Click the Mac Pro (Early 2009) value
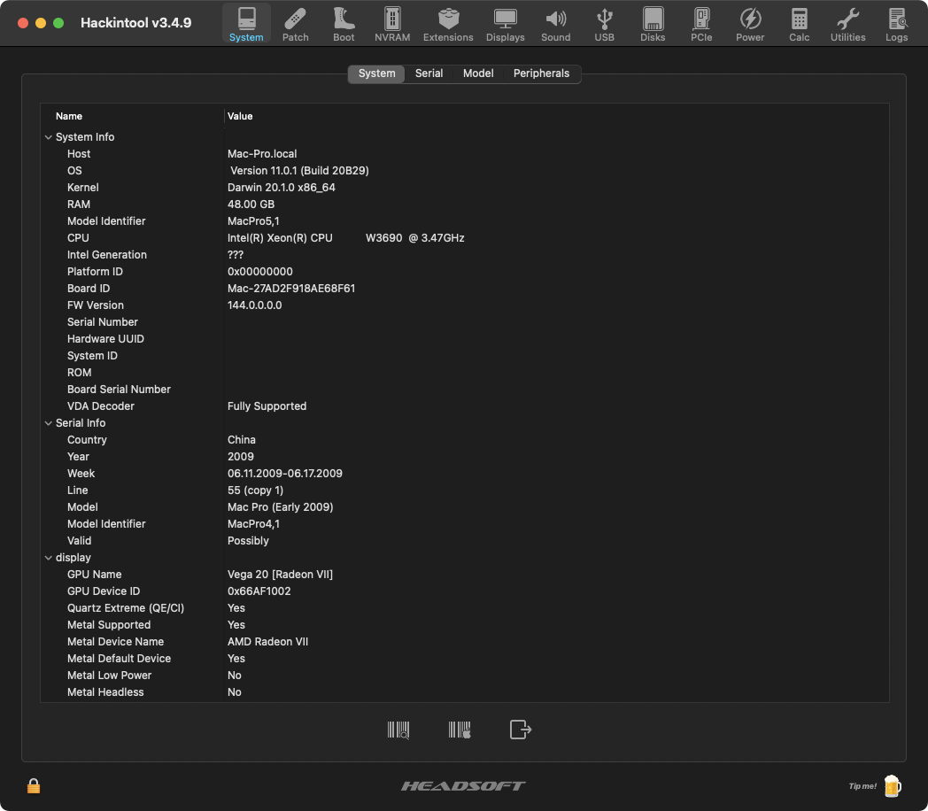Screen dimensions: 928x811 pos(280,507)
